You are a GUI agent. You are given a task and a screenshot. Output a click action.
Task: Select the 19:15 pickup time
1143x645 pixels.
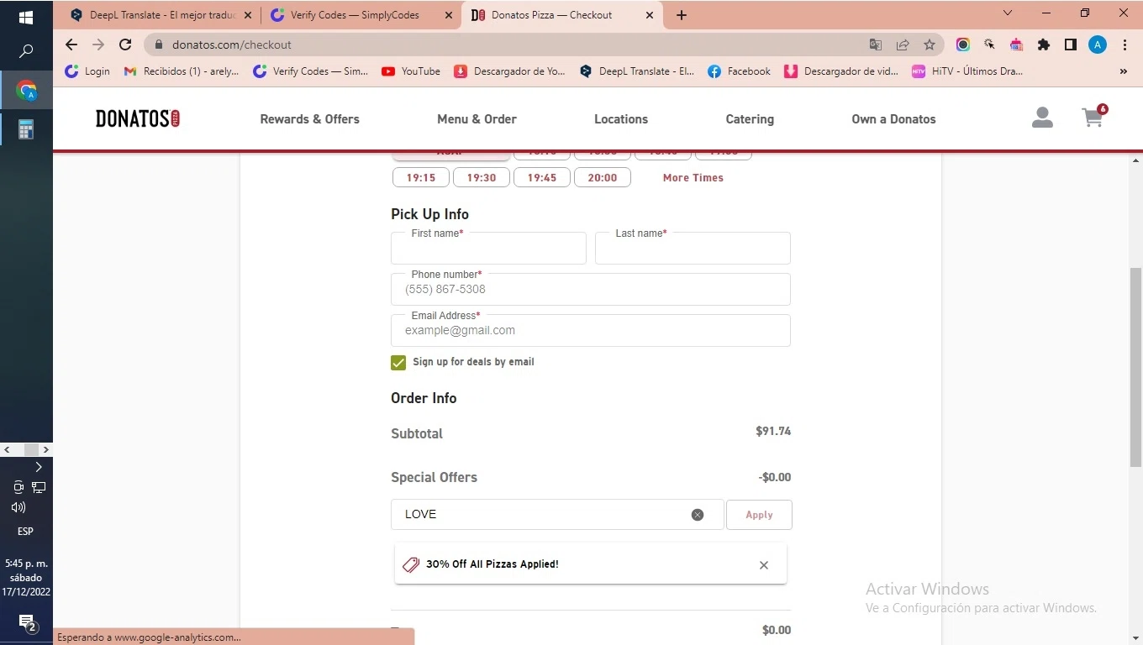click(421, 178)
